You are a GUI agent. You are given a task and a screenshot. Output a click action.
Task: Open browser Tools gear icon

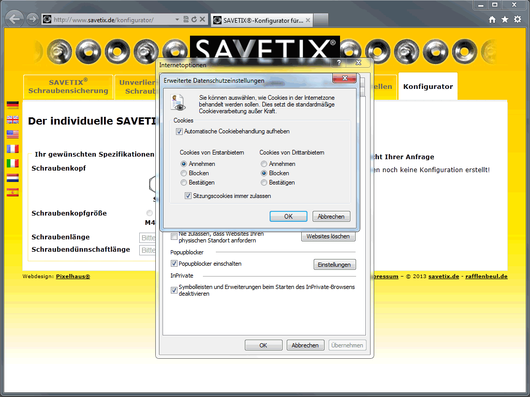[x=518, y=19]
